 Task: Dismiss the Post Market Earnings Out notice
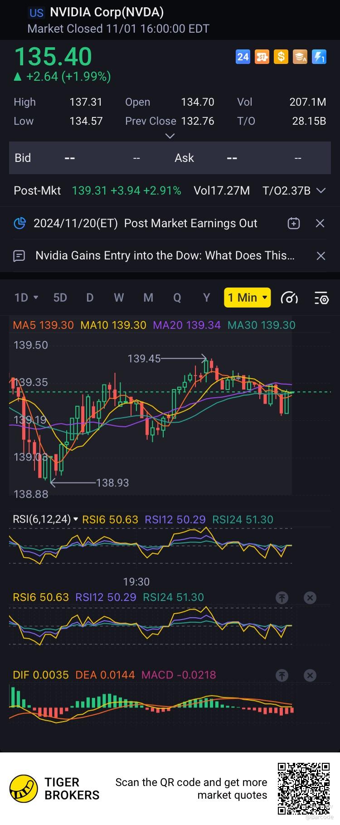pyautogui.click(x=320, y=223)
